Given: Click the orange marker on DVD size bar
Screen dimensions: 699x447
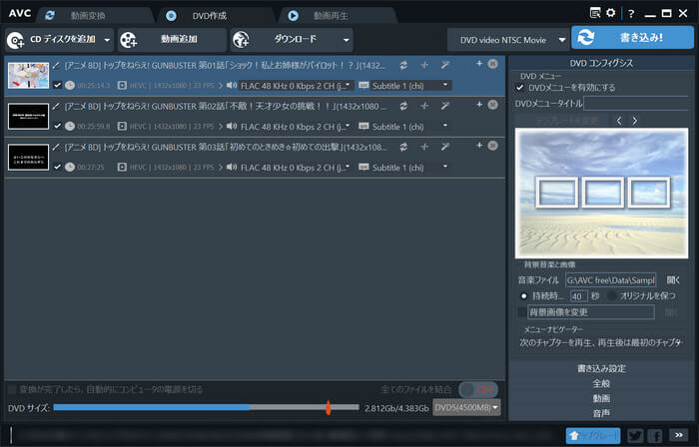Looking at the screenshot, I should [328, 407].
